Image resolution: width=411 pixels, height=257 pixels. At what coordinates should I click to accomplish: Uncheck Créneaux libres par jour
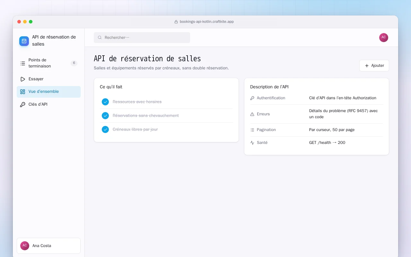click(105, 129)
